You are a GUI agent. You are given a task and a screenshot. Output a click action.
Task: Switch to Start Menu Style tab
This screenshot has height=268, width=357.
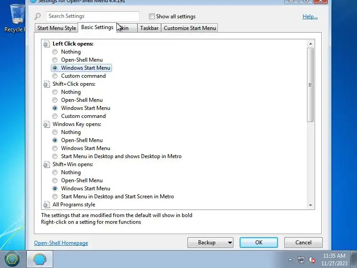pyautogui.click(x=57, y=28)
